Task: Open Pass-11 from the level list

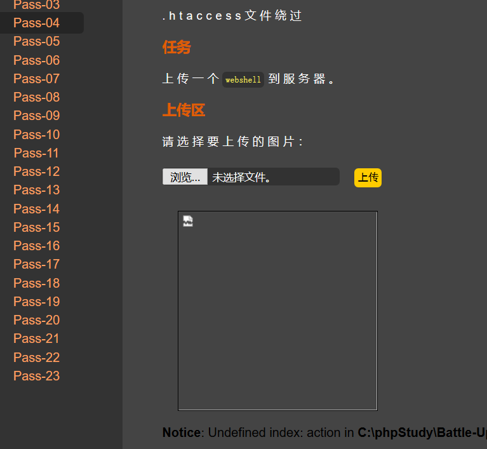Action: tap(36, 153)
